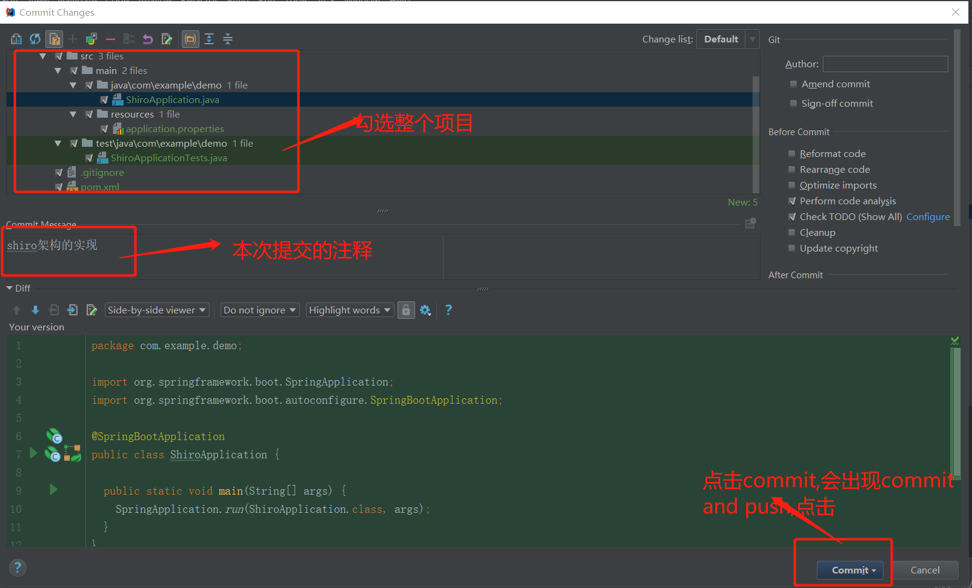Click the file tree vertical scrollbar
972x588 pixels.
click(x=756, y=133)
